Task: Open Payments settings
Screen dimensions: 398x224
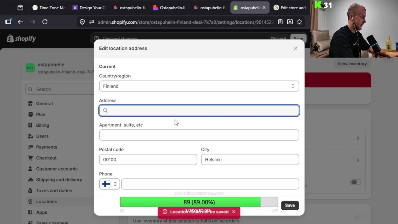Action: pos(46,147)
